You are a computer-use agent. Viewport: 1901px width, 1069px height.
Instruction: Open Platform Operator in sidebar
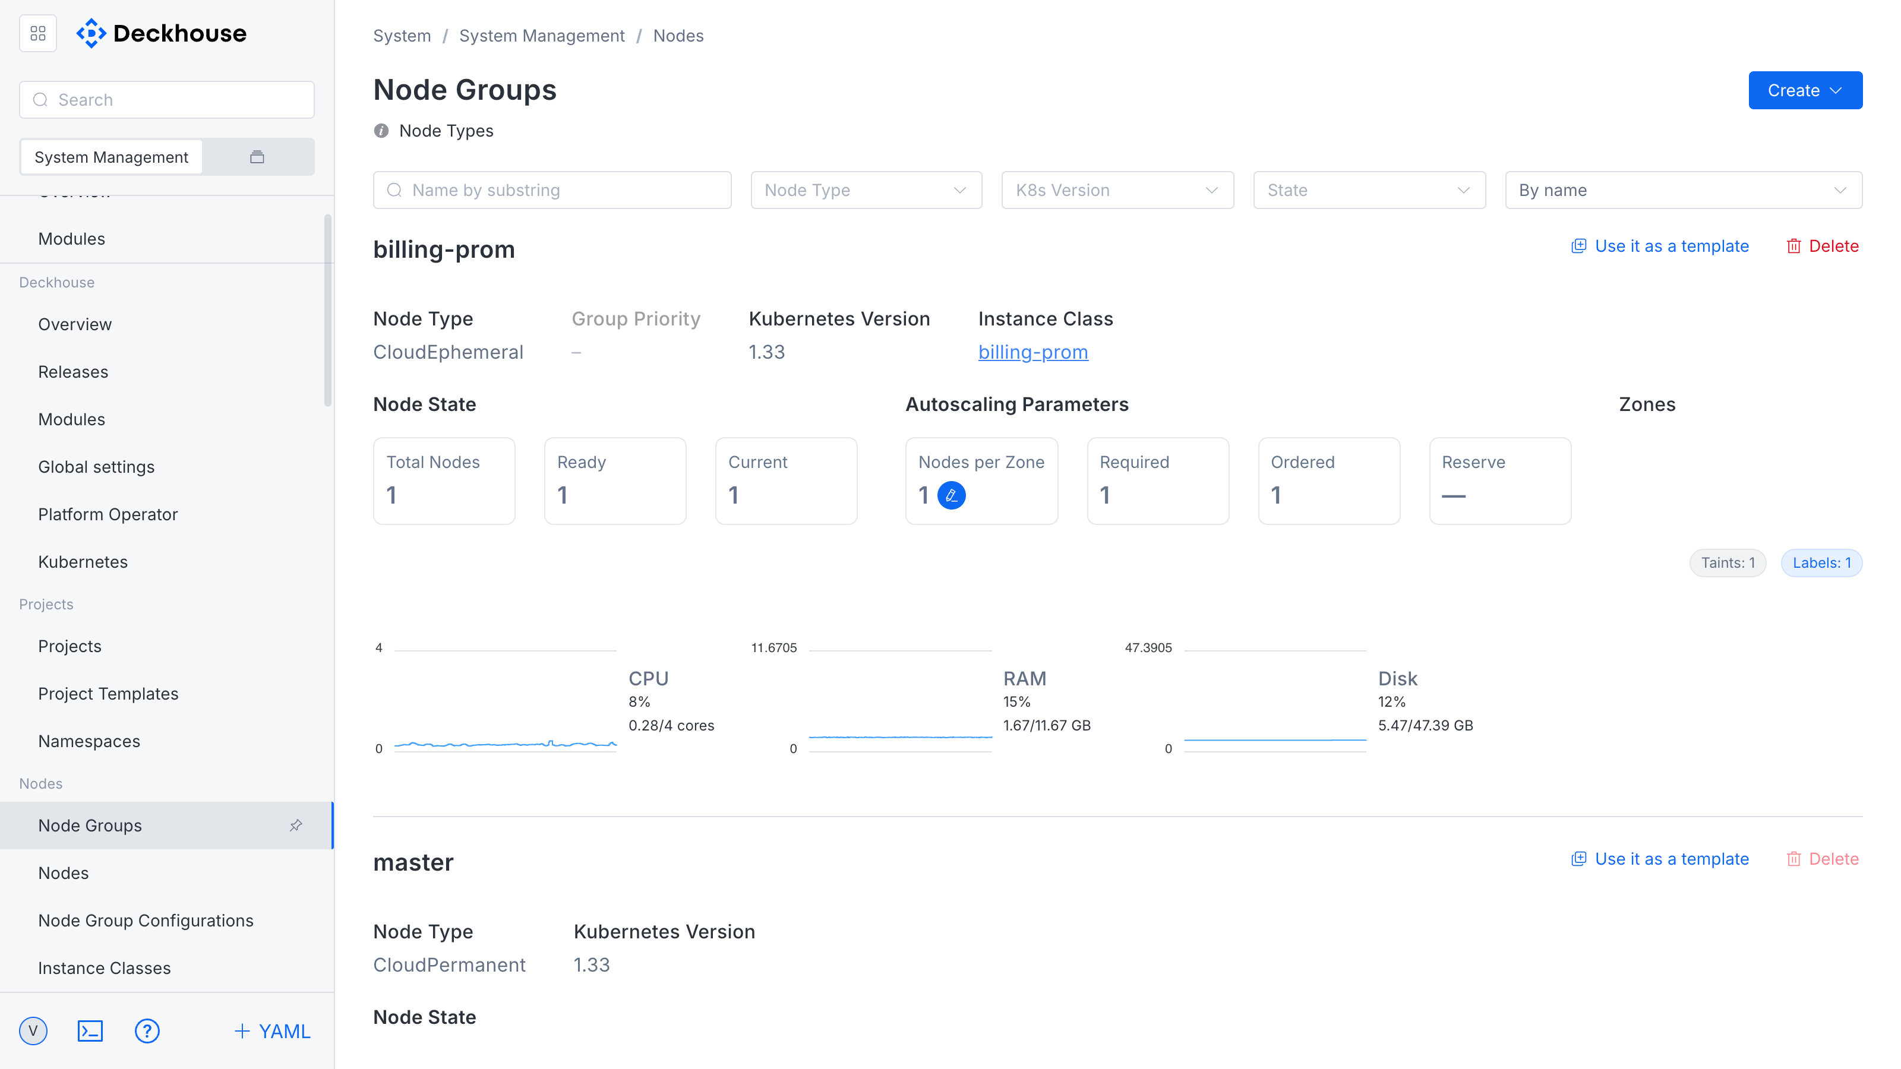[x=167, y=514]
